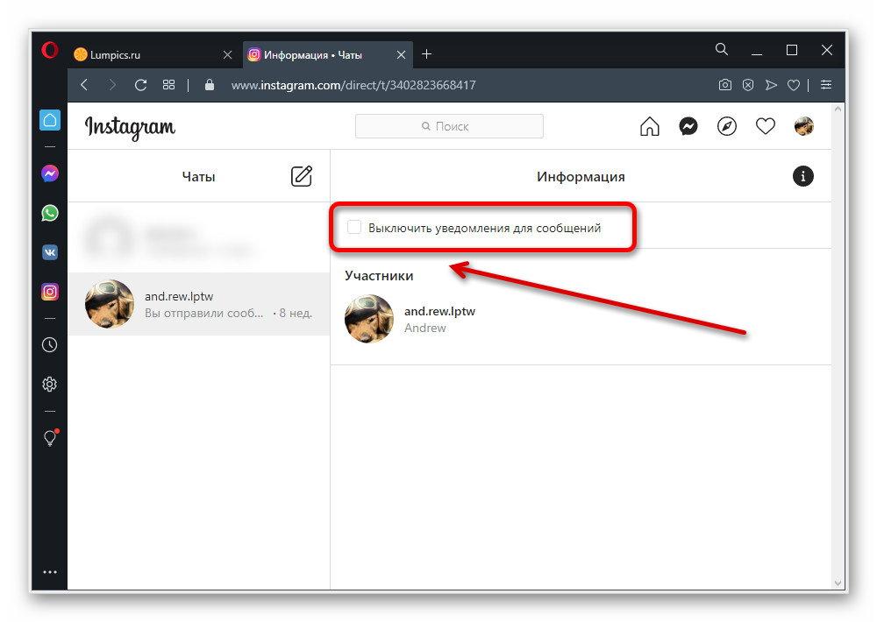Open Instagram Explore compass icon
877x622 pixels.
pos(727,127)
